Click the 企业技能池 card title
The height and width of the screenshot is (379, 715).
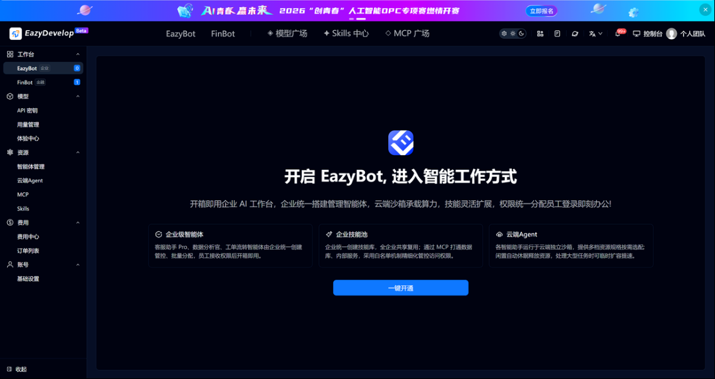point(351,234)
